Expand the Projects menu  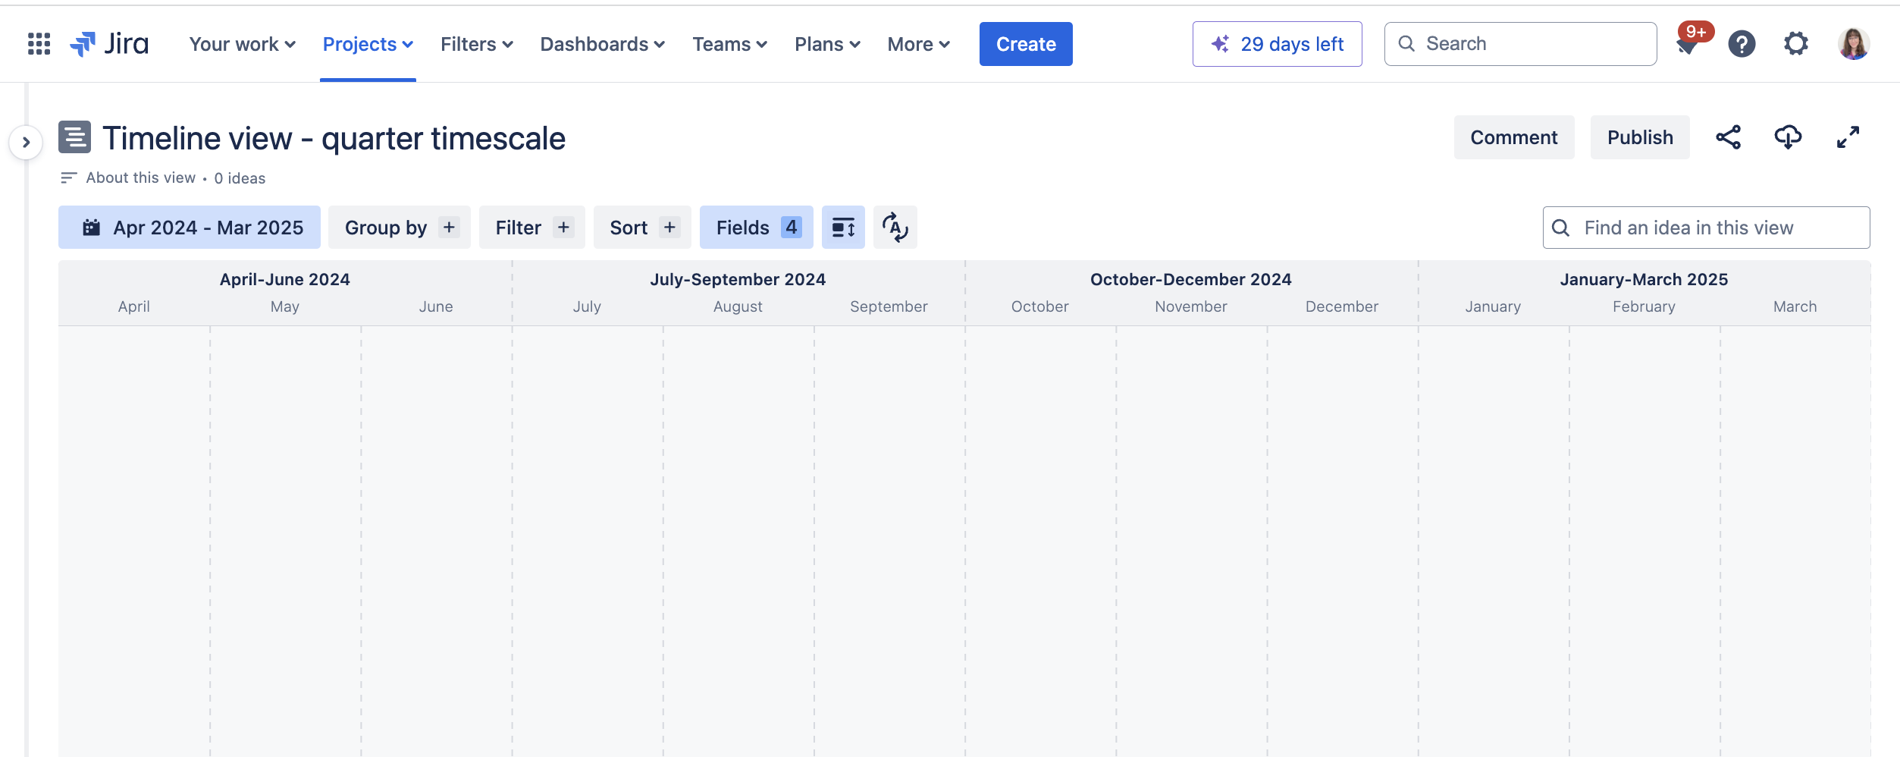click(367, 44)
